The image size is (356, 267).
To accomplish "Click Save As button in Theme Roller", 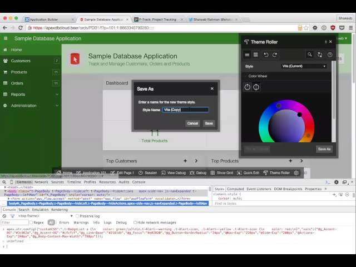I will click(324, 149).
